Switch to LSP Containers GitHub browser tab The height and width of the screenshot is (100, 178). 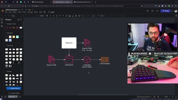tap(41, 2)
